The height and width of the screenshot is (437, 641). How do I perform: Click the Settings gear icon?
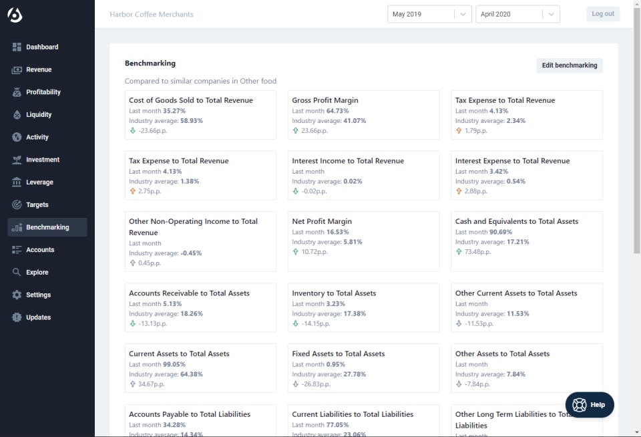17,295
